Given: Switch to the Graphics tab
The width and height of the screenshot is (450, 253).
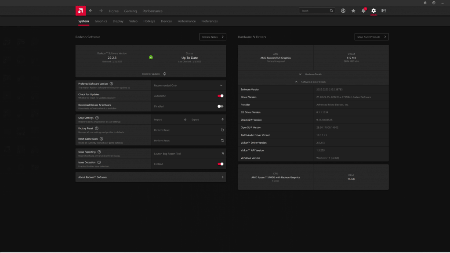Looking at the screenshot, I should point(101,21).
